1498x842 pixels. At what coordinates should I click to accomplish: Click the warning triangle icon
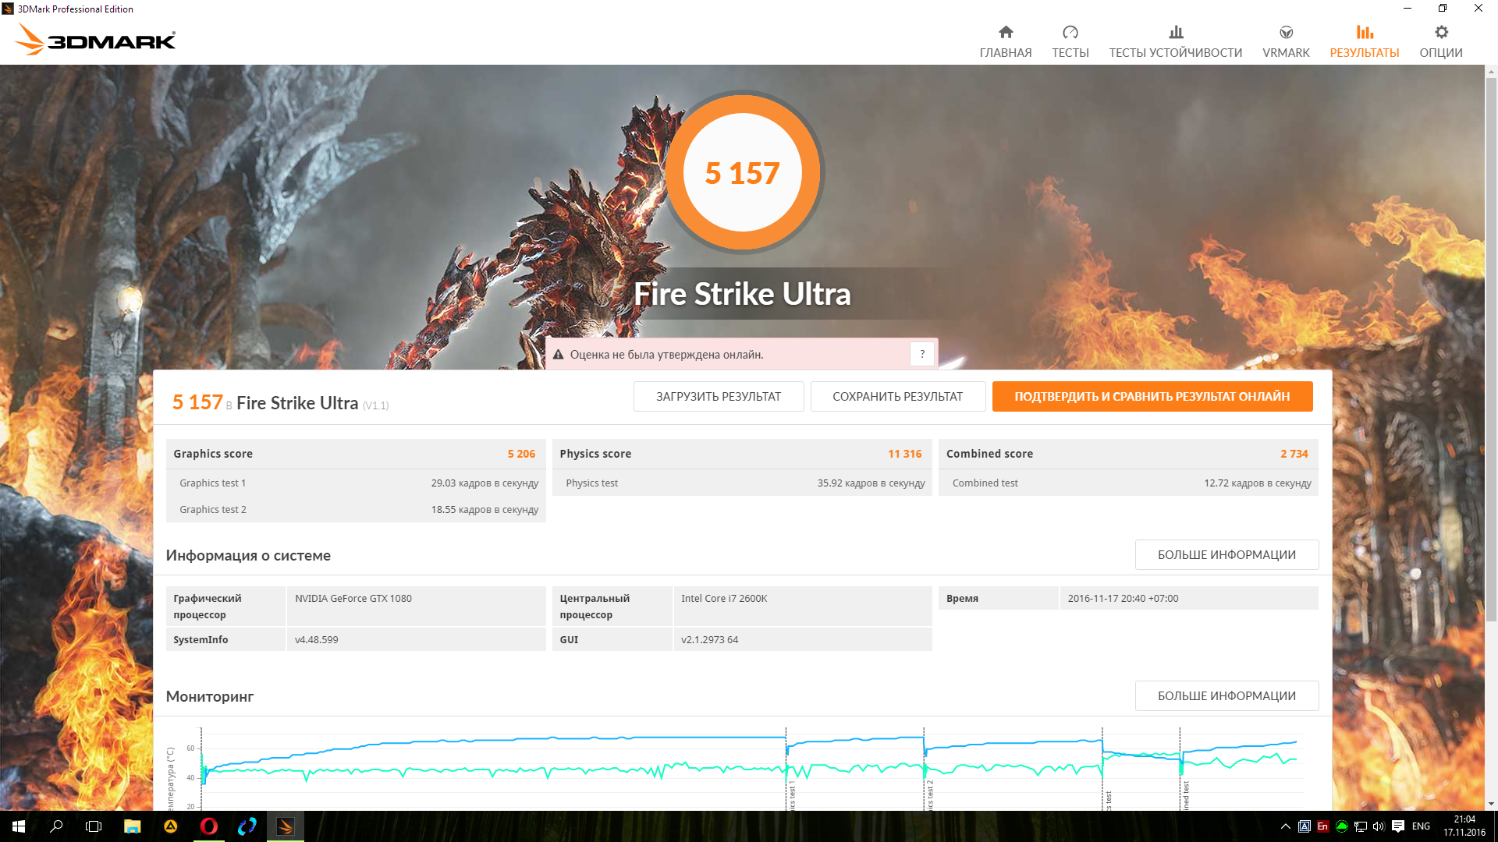tap(559, 355)
